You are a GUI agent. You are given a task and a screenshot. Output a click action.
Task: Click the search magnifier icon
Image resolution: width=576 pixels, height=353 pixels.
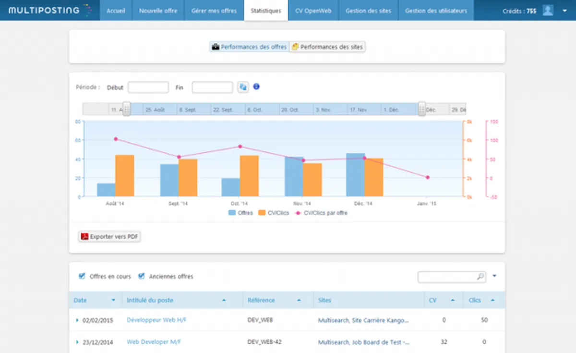point(480,277)
